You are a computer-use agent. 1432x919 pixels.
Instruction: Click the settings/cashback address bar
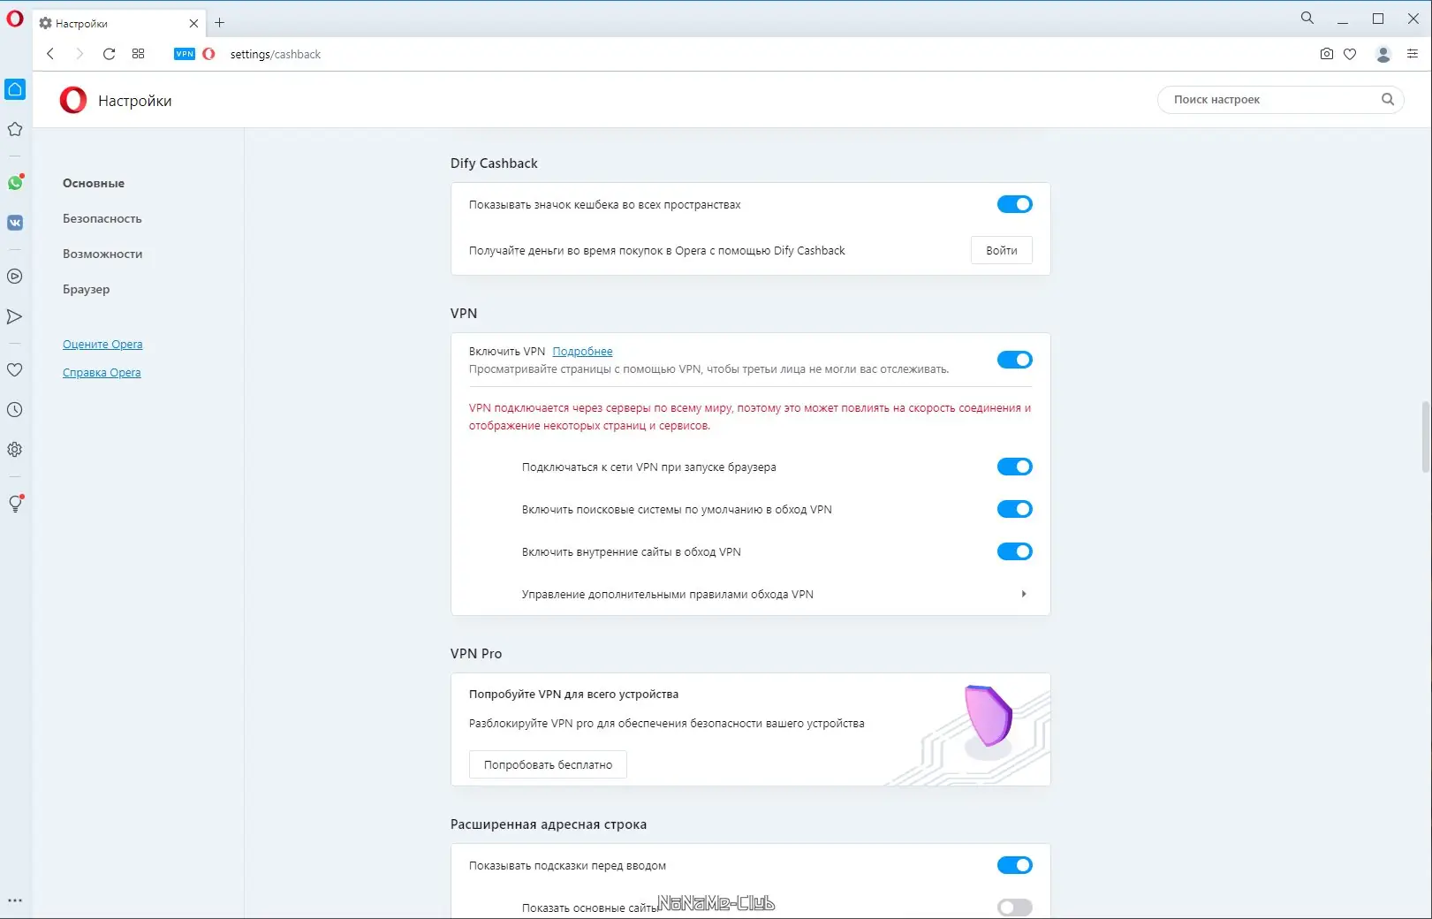tap(276, 54)
